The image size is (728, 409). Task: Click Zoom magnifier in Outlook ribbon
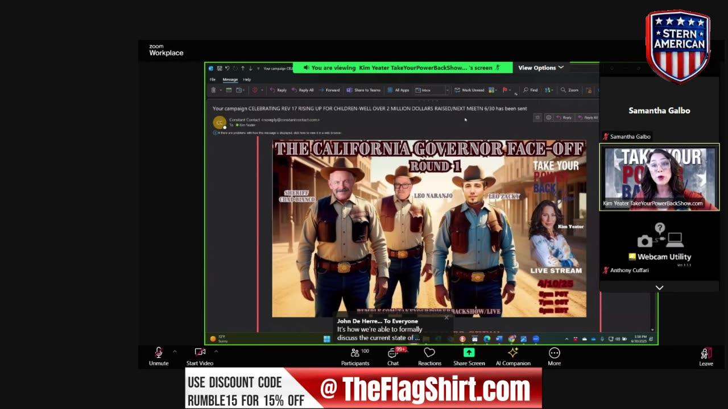[569, 90]
